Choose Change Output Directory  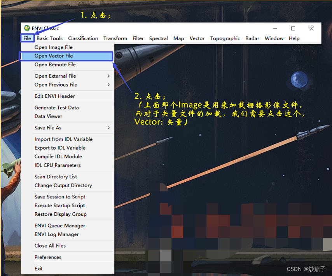pyautogui.click(x=67, y=185)
